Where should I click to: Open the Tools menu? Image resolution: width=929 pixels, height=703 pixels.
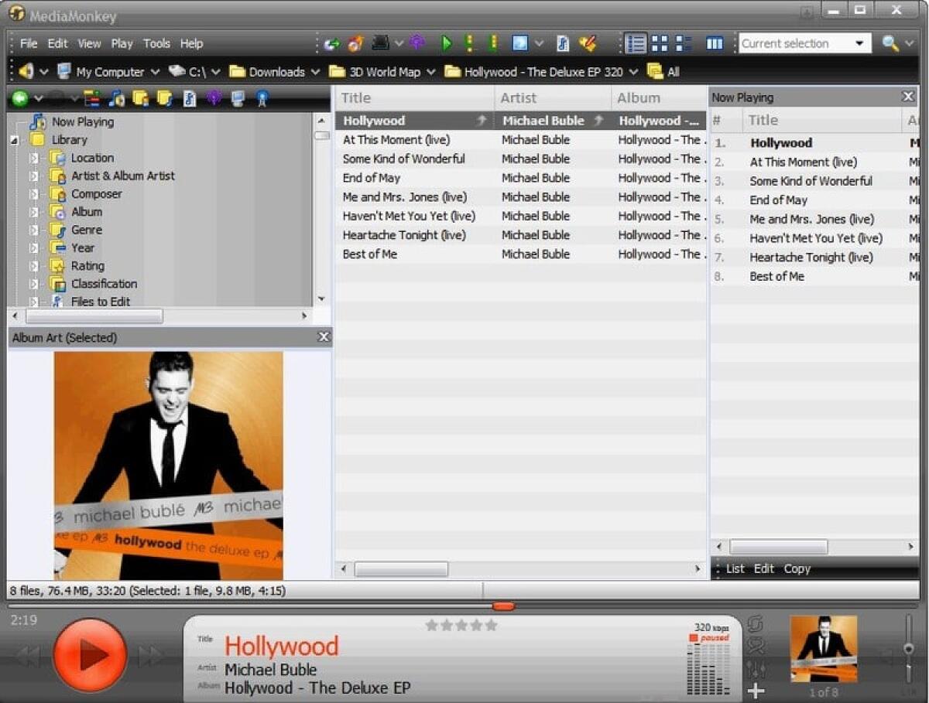(x=156, y=43)
